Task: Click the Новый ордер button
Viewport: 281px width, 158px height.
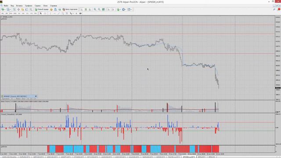Action: click(42, 9)
